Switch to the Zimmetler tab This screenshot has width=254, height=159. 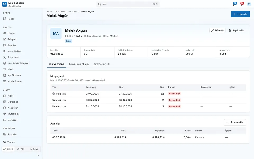102,64
